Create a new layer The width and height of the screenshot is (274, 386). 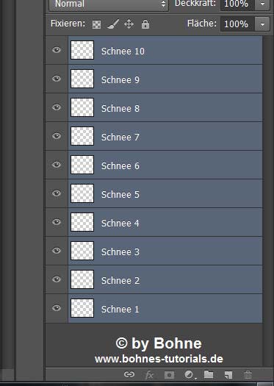point(228,375)
